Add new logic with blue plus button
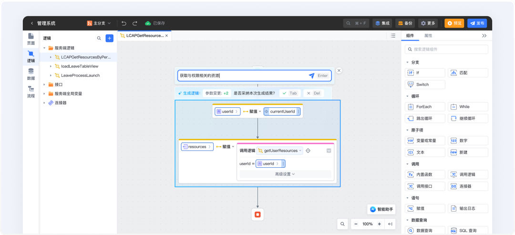515x235 pixels. coord(109,39)
